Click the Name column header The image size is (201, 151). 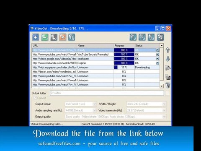(95, 46)
